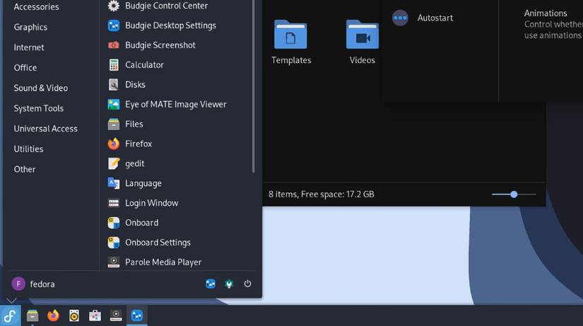Click the application list scrollbar
The image size is (583, 326).
(x=254, y=86)
